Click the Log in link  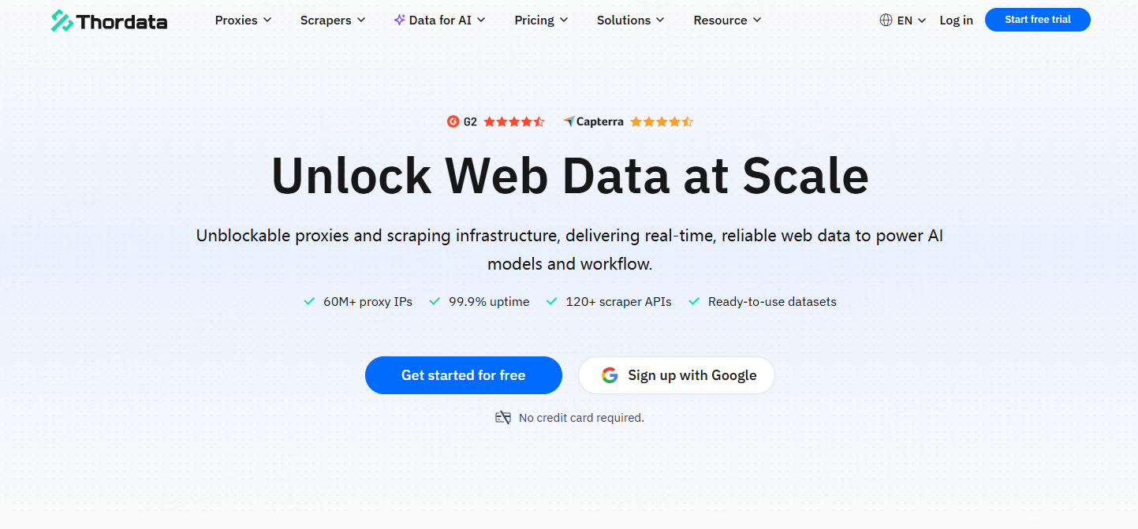(956, 20)
